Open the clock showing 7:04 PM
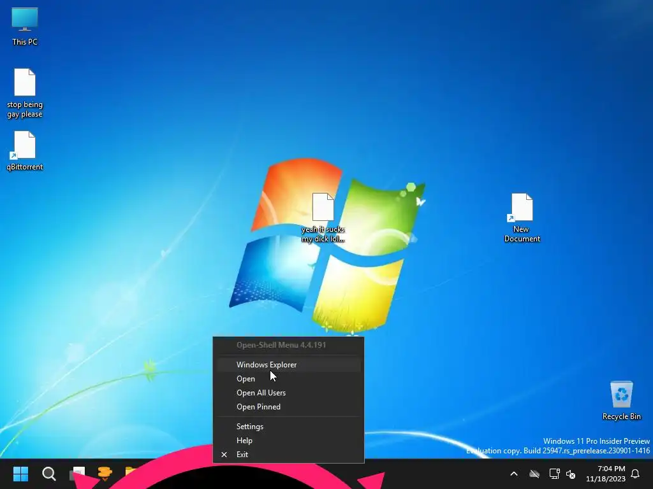The image size is (653, 489). pyautogui.click(x=606, y=474)
